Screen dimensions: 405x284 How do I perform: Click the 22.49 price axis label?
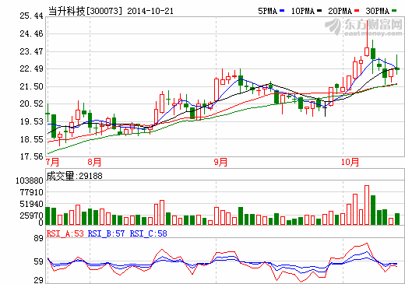[31, 68]
